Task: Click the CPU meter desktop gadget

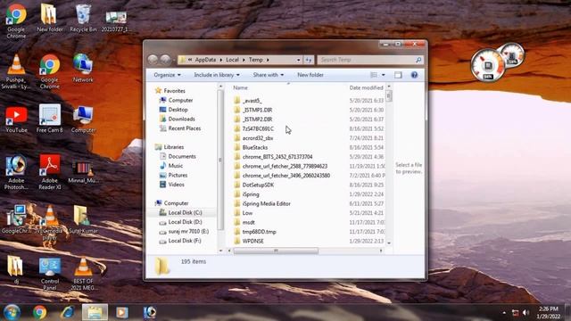Action: [488, 65]
